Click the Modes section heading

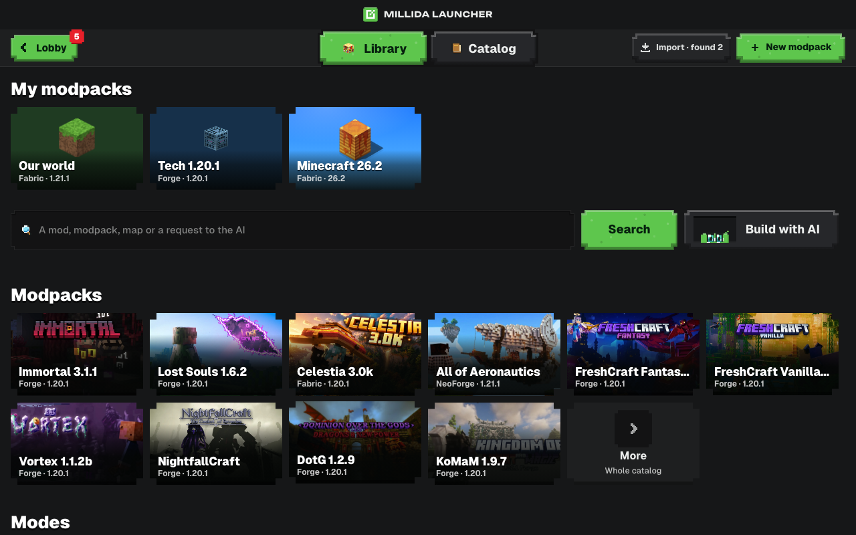click(x=41, y=522)
